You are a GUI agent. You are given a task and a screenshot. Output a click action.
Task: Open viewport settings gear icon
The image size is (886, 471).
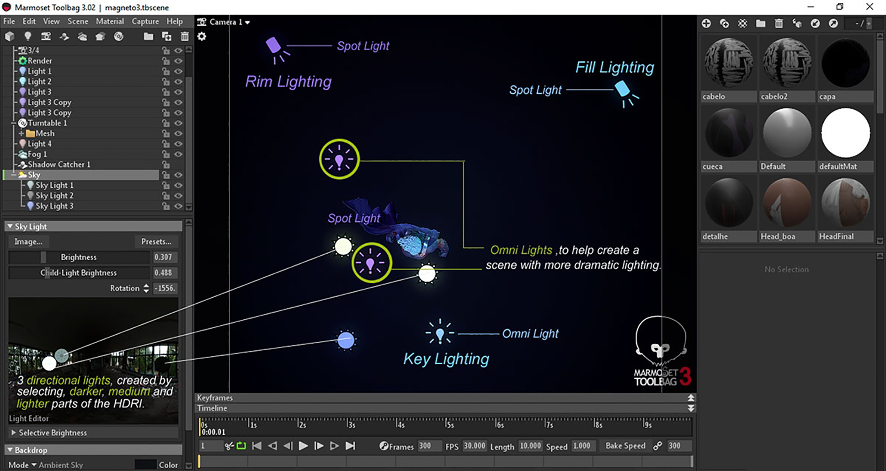coord(202,37)
